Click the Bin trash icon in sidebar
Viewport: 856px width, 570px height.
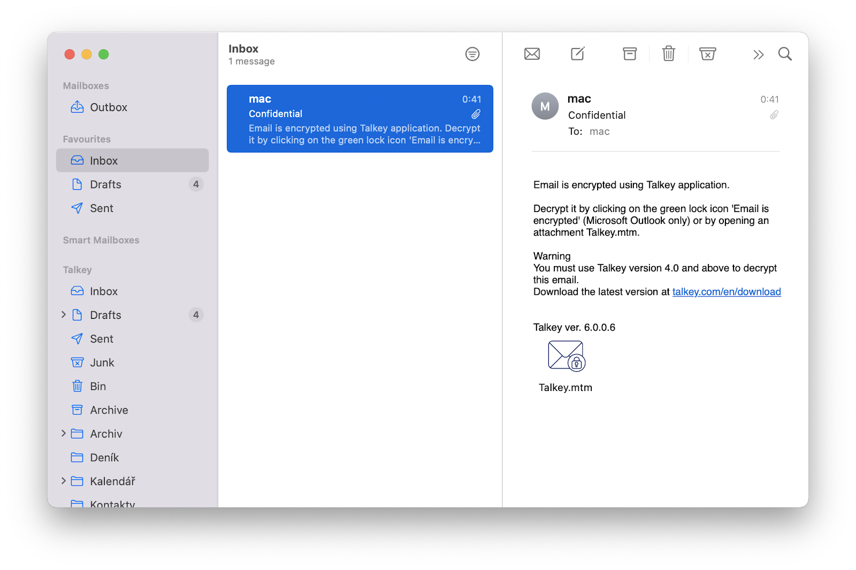77,386
